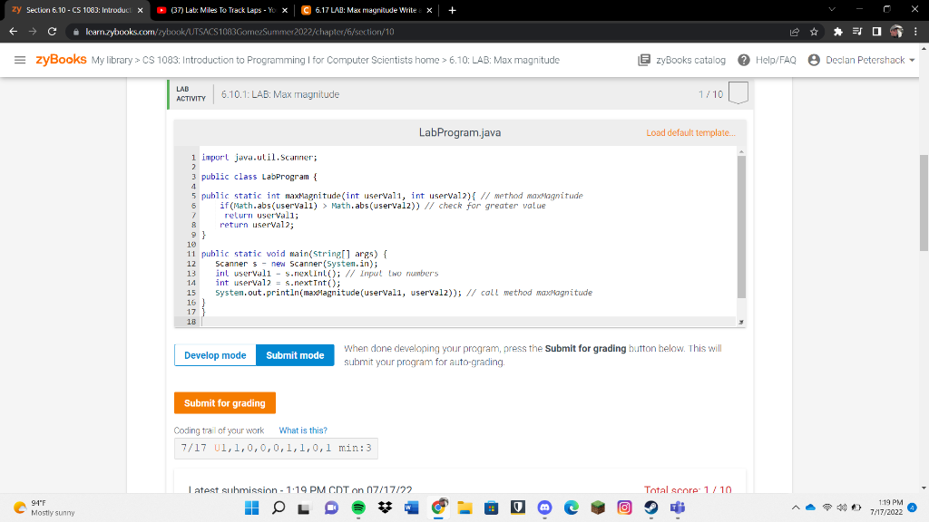The width and height of the screenshot is (929, 522).
Task: Click inside the code editor on line 18
Action: point(468,322)
